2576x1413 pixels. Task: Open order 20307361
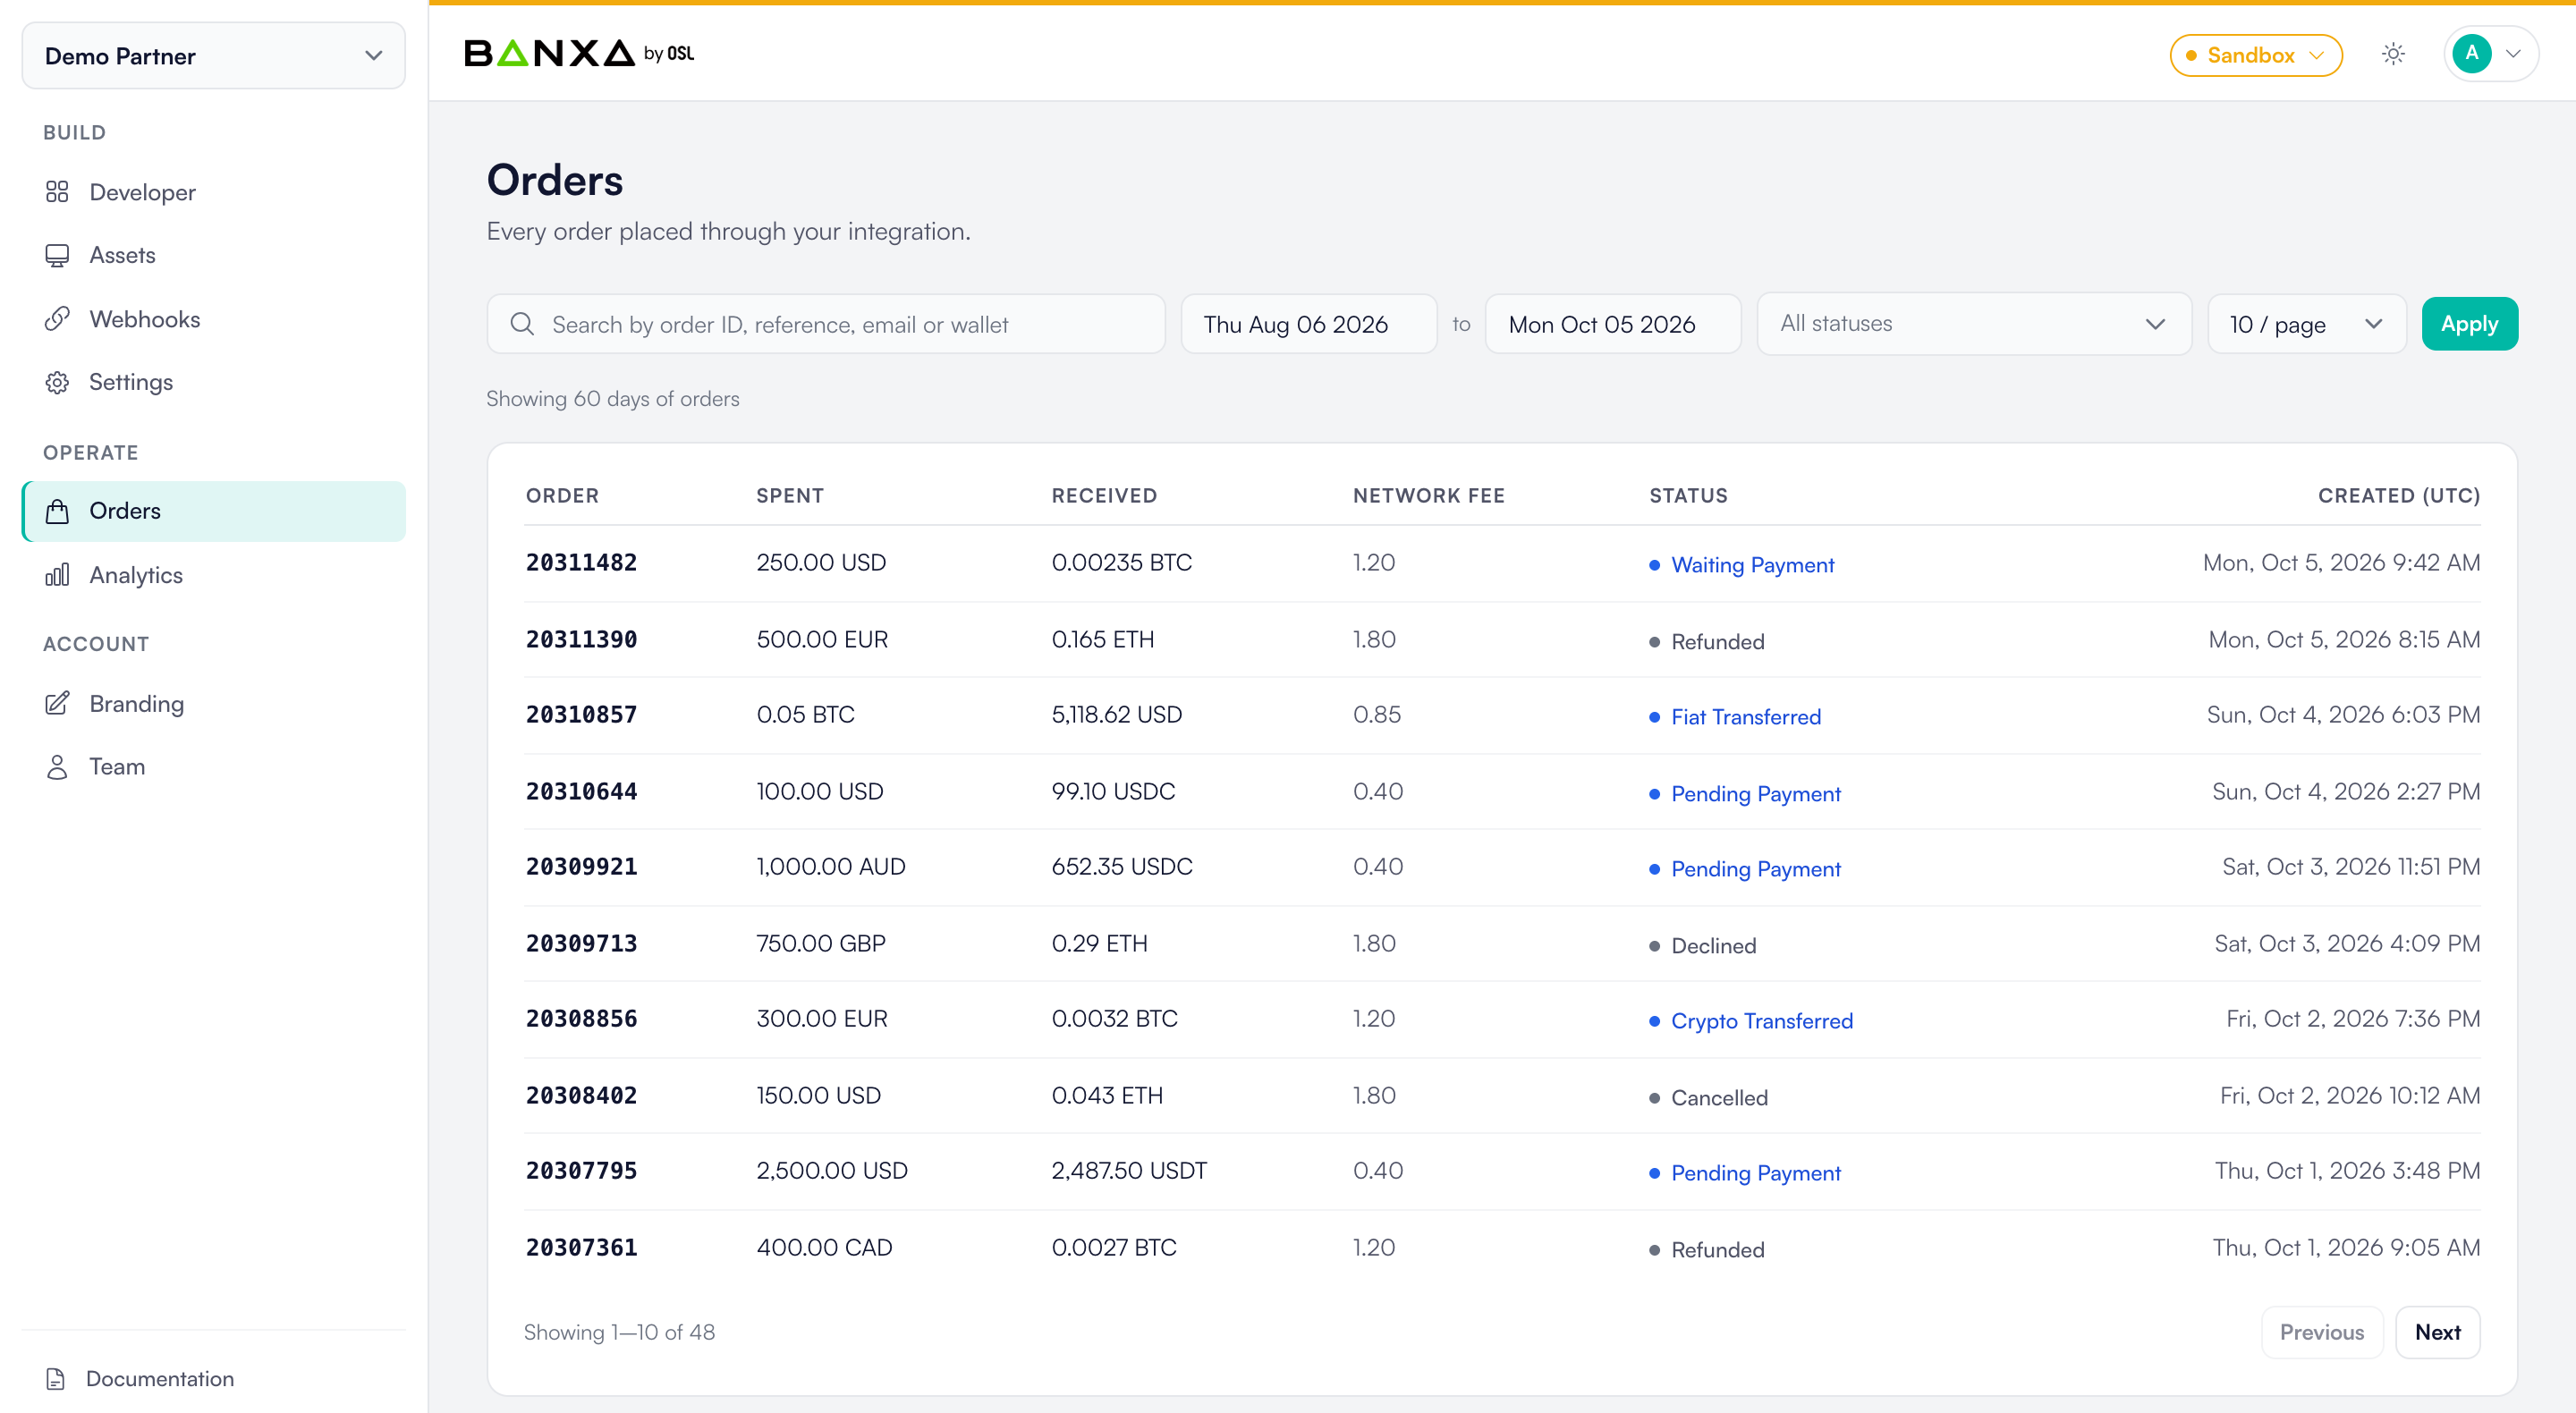pos(581,1248)
